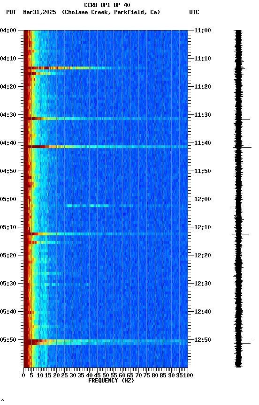Click the 30 Hz frequency tick label

coord(73,376)
